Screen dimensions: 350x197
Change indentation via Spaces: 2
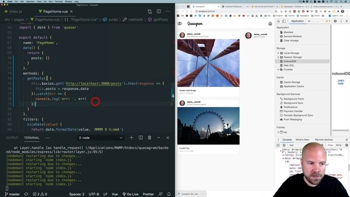click(77, 194)
